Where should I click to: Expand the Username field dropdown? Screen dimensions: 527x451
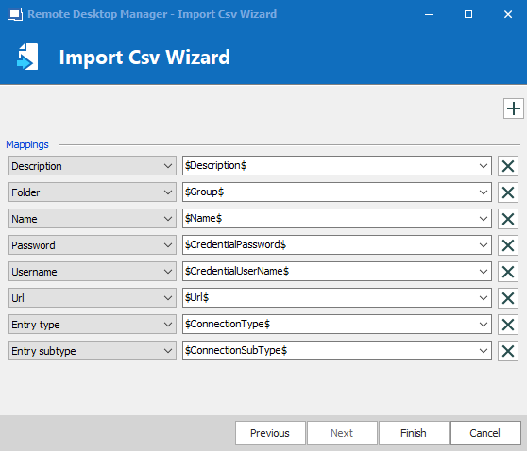(93, 272)
